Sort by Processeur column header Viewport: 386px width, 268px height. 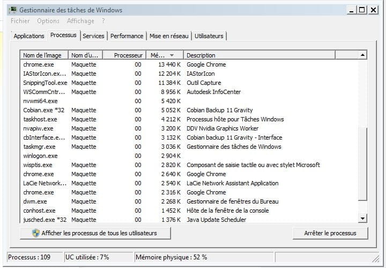tap(124, 55)
